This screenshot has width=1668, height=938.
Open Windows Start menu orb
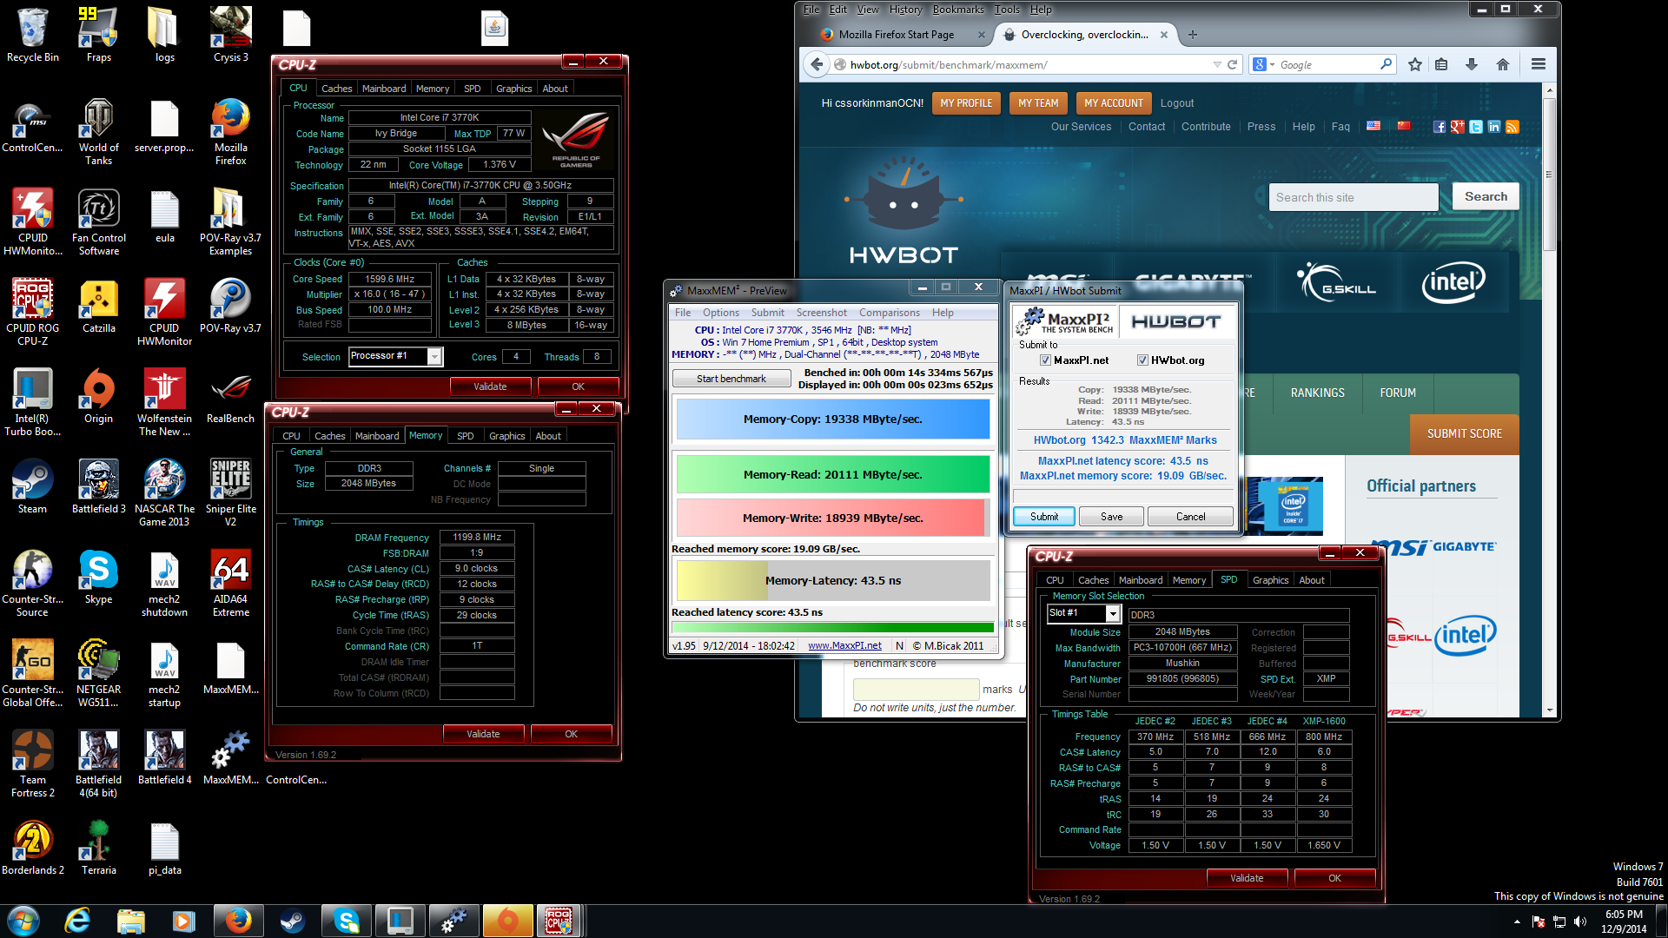point(23,921)
